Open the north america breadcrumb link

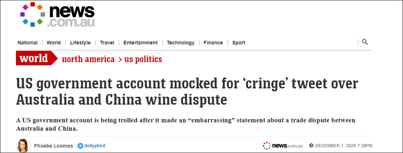(x=88, y=59)
